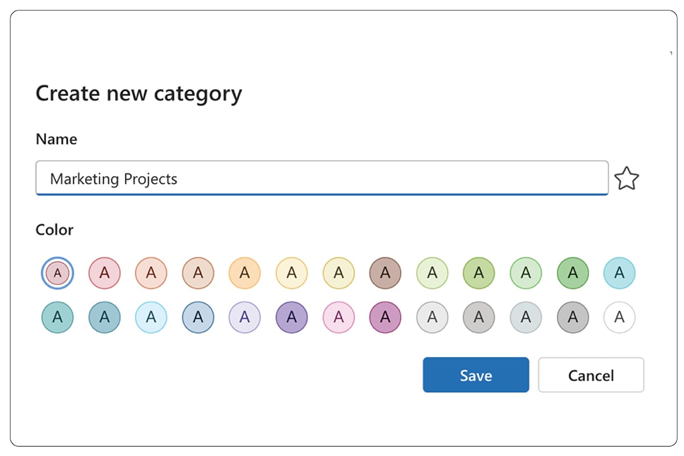Save the new Marketing Projects category

point(476,375)
